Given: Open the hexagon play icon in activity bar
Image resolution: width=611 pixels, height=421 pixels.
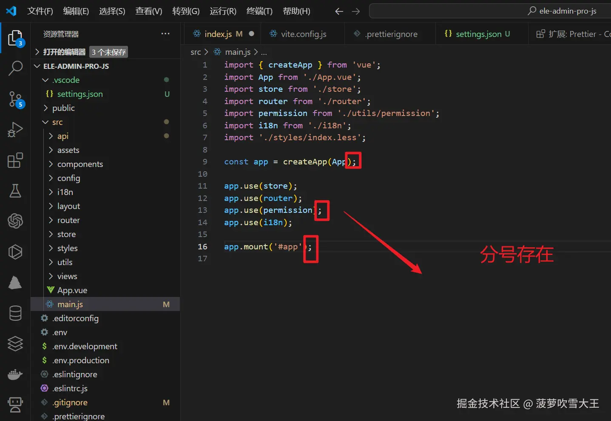Looking at the screenshot, I should pyautogui.click(x=15, y=252).
